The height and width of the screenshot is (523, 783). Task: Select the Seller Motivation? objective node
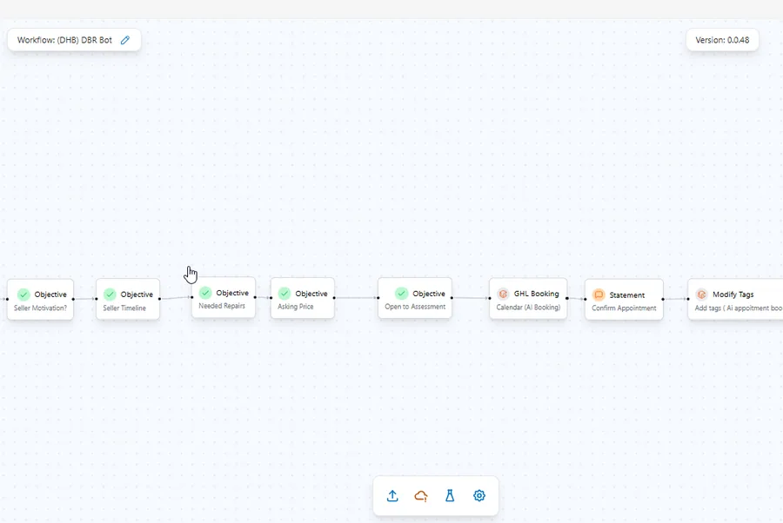[x=40, y=300]
